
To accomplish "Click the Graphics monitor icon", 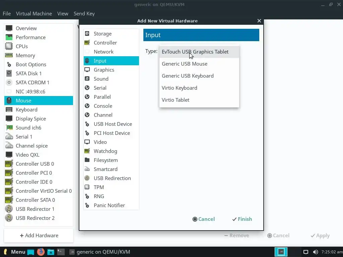I will point(87,70).
